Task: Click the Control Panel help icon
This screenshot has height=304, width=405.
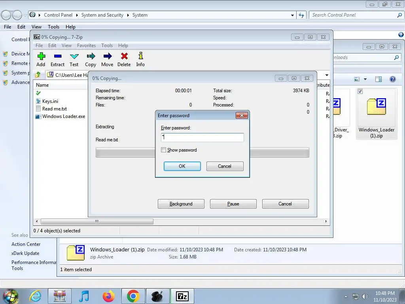Action: point(401,35)
